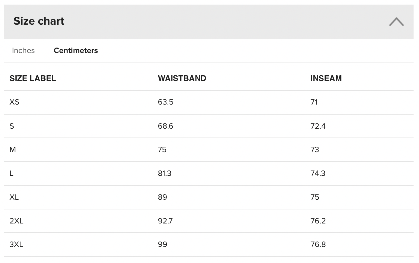Click the 72.4 inseam value
Screen dimensions: 419x263
point(318,126)
